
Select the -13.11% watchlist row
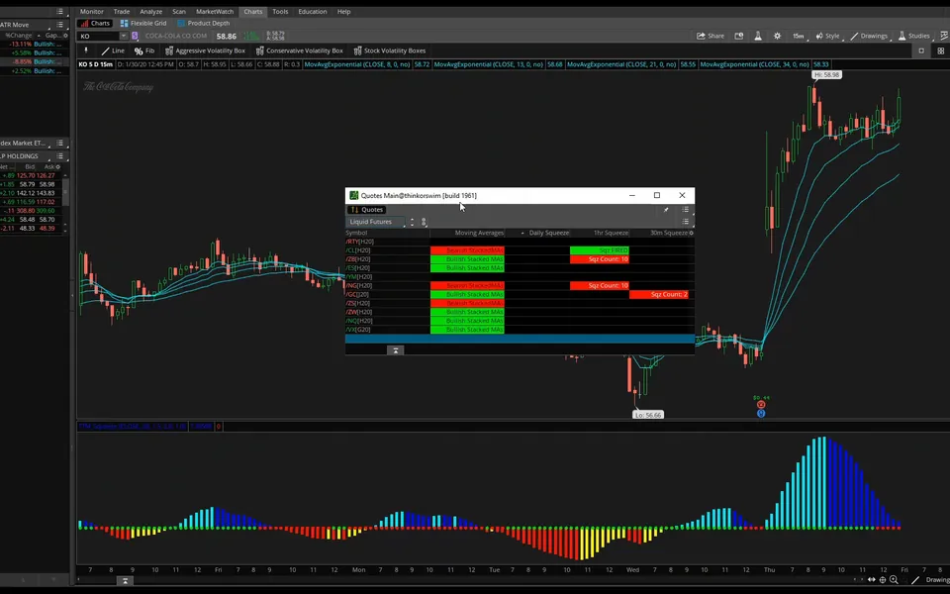point(35,45)
